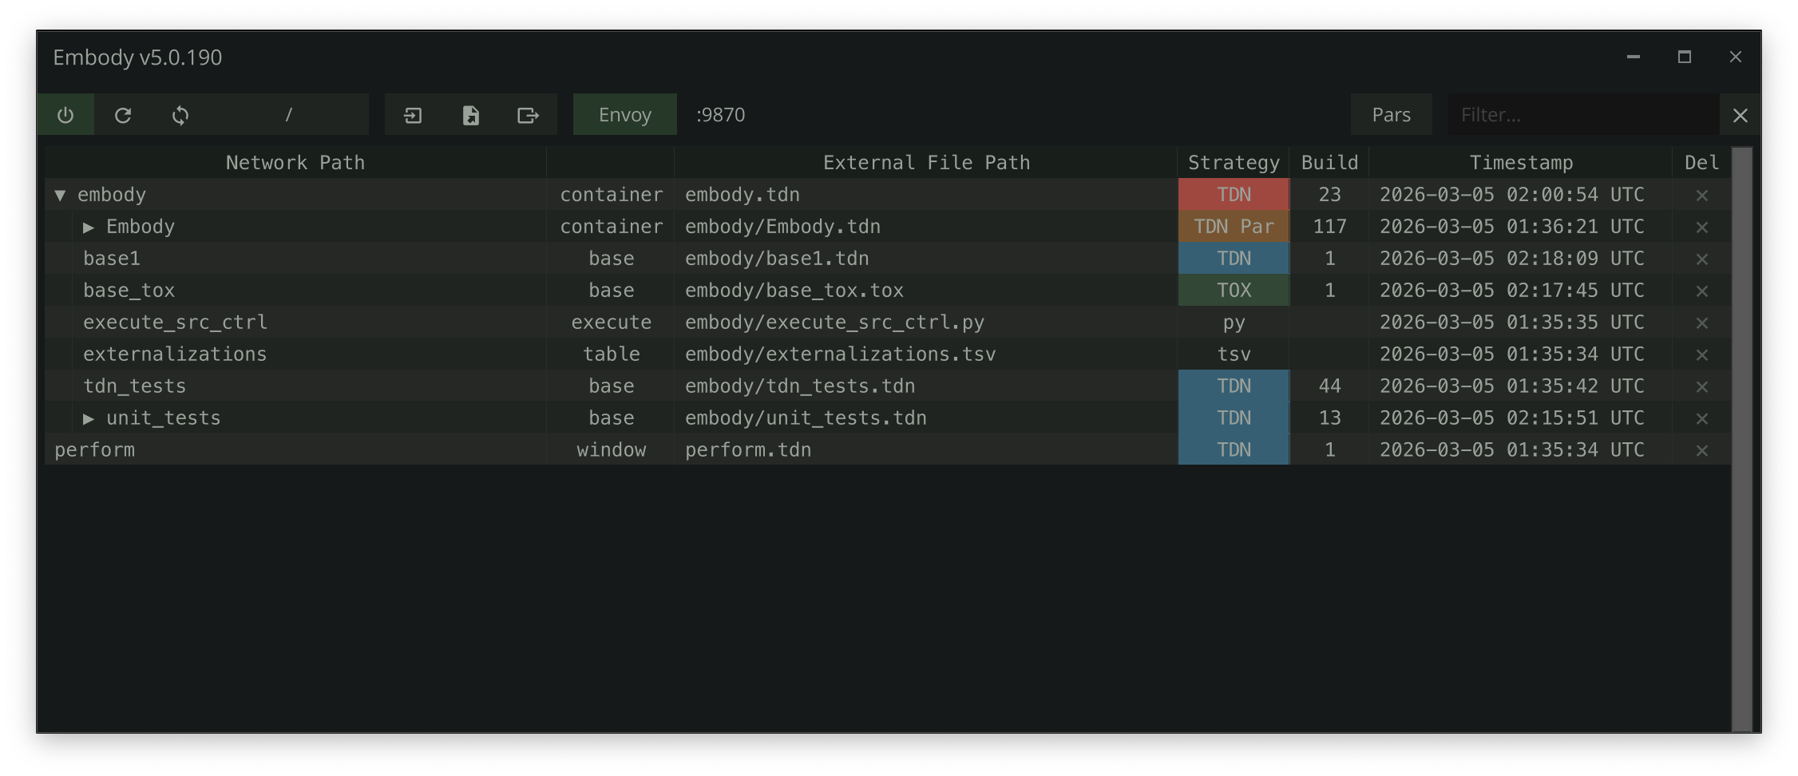
Task: Click the red TDN strategy swatch for embody
Action: click(x=1233, y=194)
